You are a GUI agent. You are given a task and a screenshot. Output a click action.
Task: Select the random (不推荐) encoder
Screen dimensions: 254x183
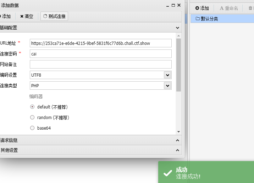32,117
